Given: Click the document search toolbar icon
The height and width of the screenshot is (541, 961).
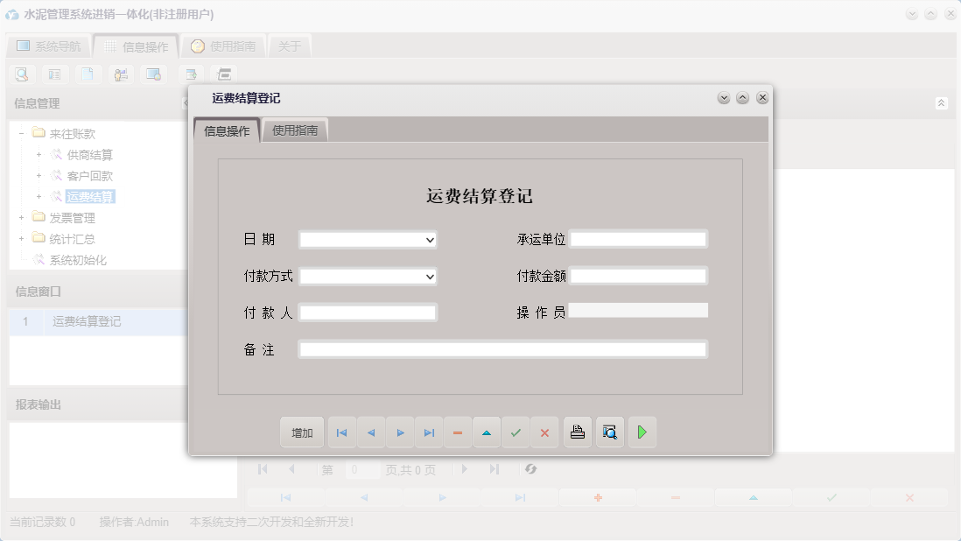Looking at the screenshot, I should point(22,74).
